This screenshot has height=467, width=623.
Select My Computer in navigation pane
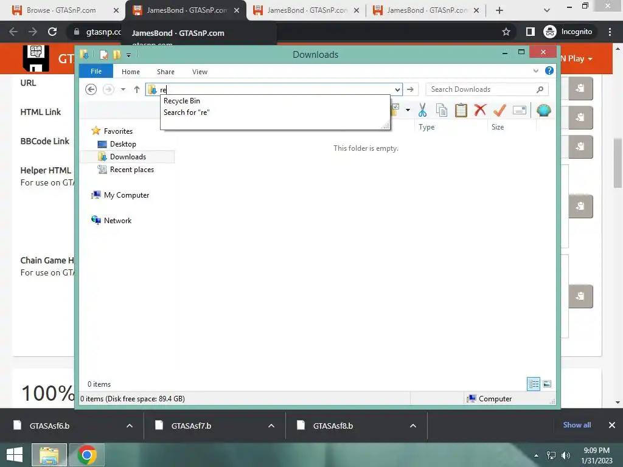[127, 195]
